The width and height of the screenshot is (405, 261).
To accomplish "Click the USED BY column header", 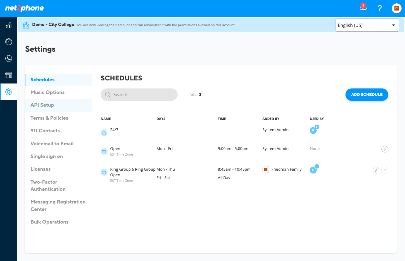I will [317, 119].
